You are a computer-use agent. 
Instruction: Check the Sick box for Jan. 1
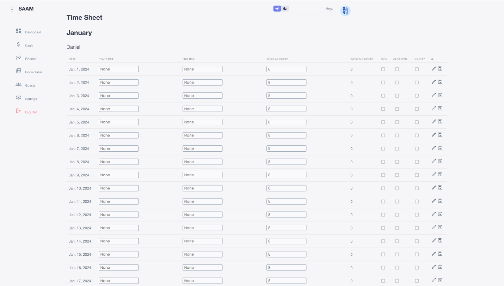[x=383, y=69]
